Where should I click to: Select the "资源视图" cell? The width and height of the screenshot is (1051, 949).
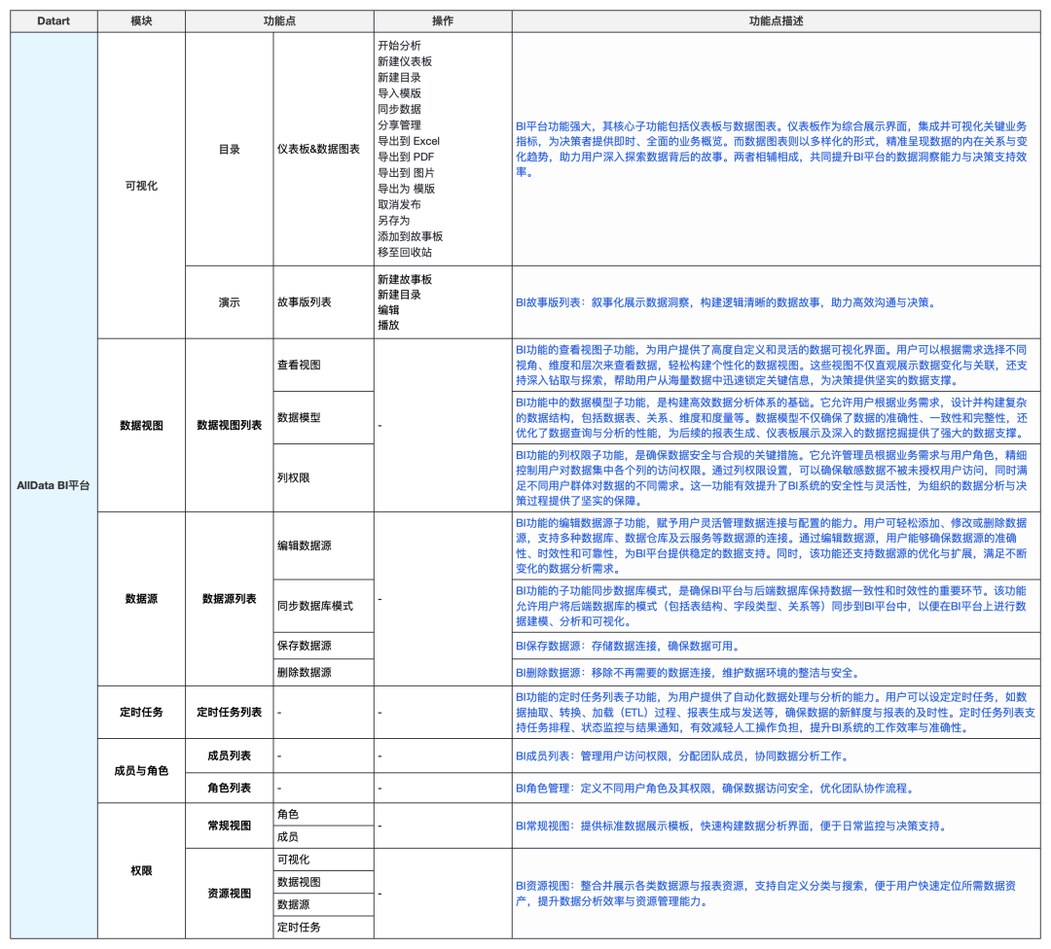pos(230,893)
